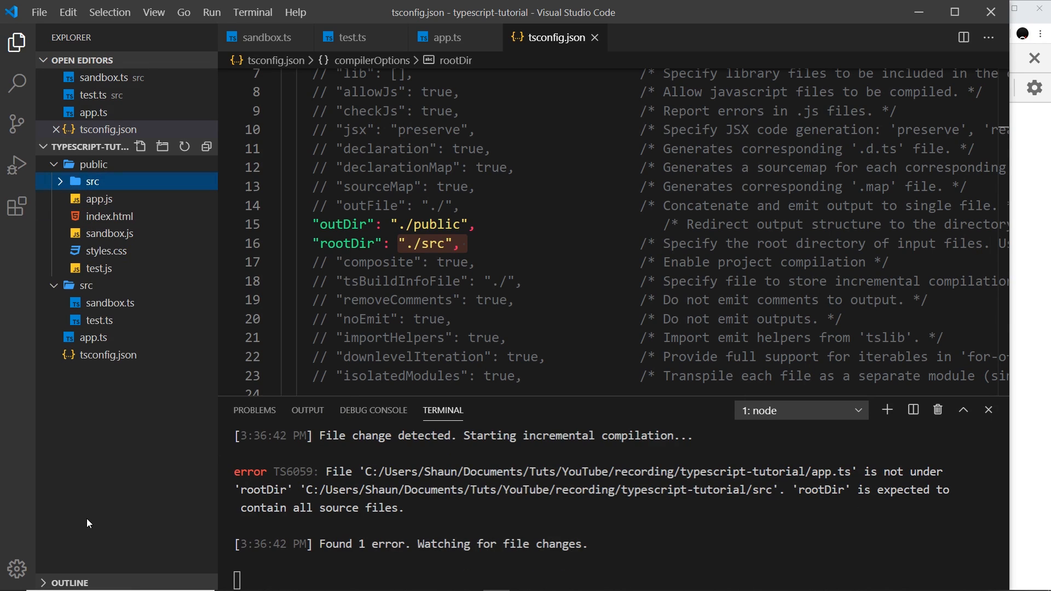Expand the src folder inside public
The image size is (1051, 591).
pos(60,181)
